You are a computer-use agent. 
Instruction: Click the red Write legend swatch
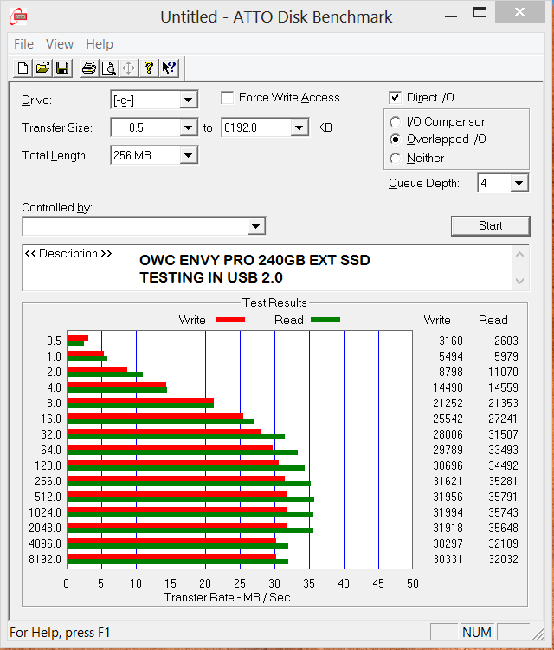pos(230,320)
